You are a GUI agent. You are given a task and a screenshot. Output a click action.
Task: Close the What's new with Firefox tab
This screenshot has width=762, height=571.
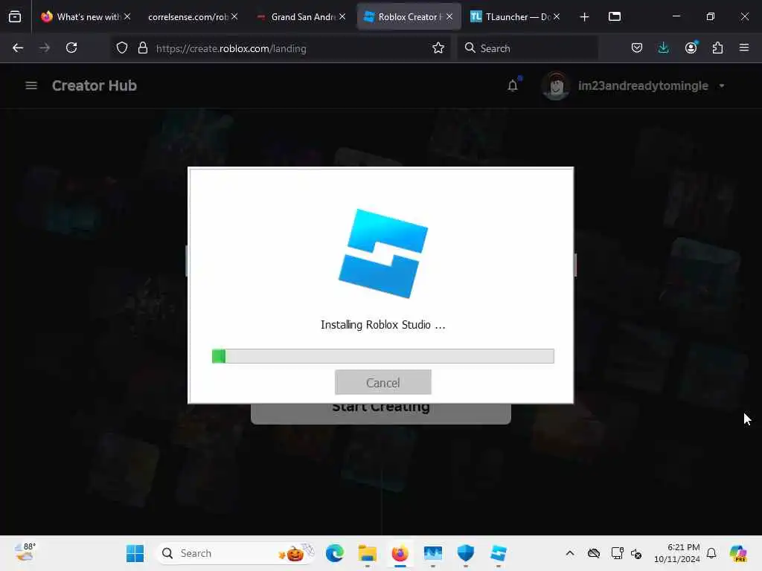pos(127,16)
